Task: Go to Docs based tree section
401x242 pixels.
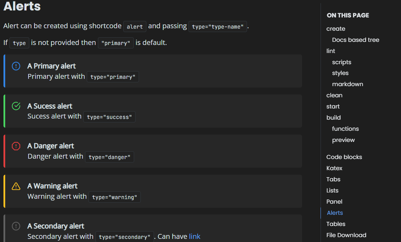Action: coord(355,40)
